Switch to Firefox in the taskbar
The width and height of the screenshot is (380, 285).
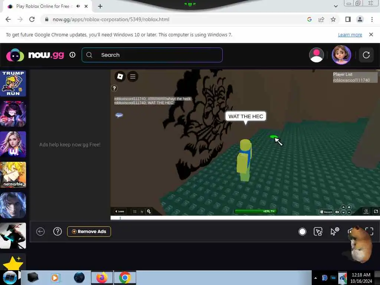[102, 278]
